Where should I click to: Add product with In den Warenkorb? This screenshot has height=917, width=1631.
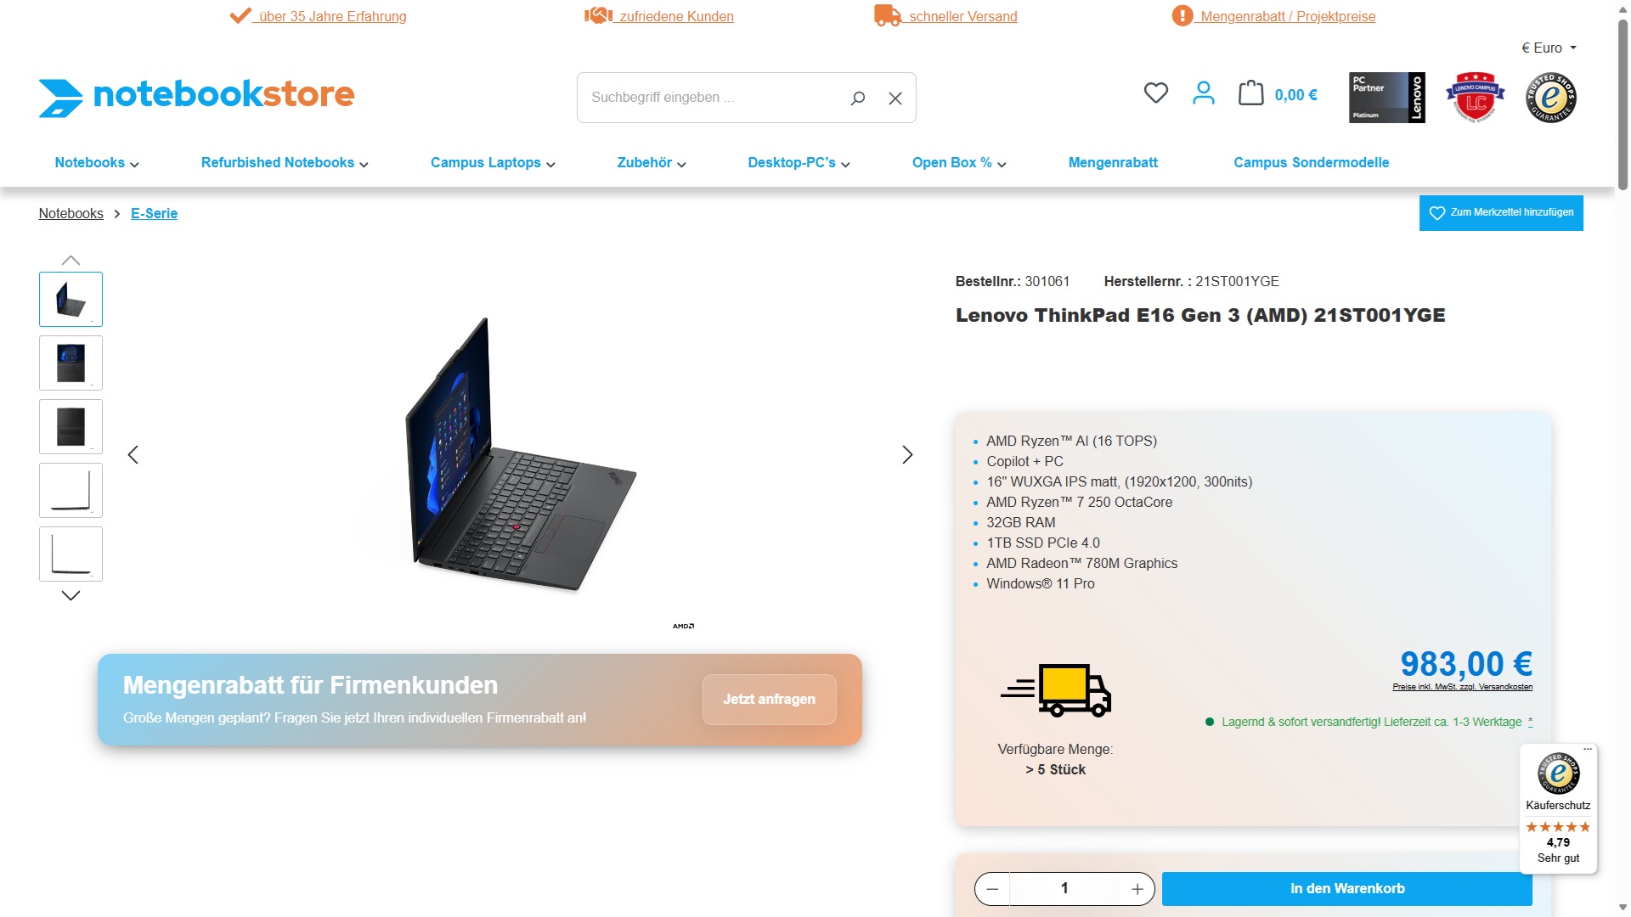[x=1347, y=889]
